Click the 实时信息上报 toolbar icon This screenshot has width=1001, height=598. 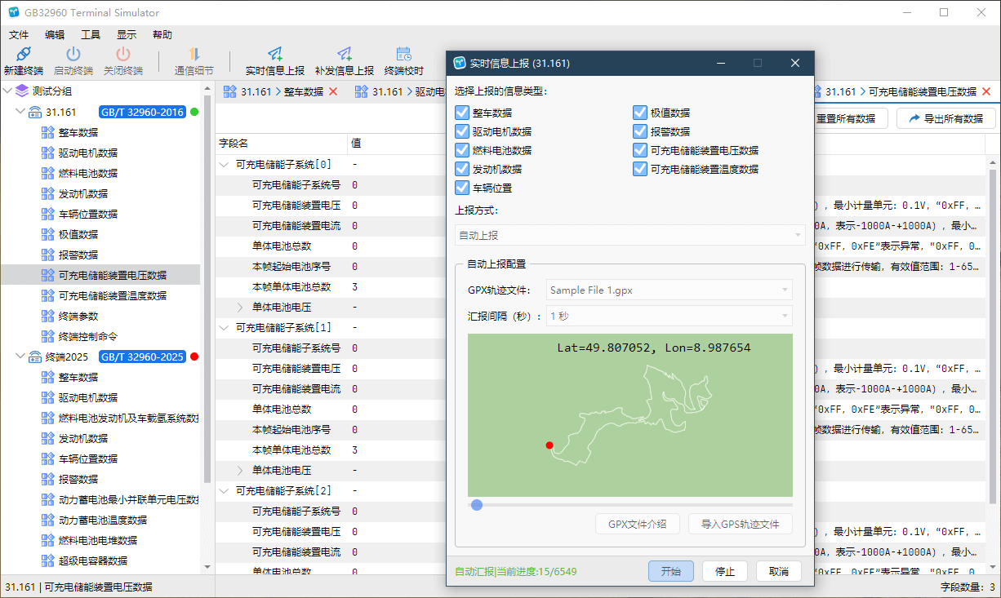pyautogui.click(x=275, y=55)
